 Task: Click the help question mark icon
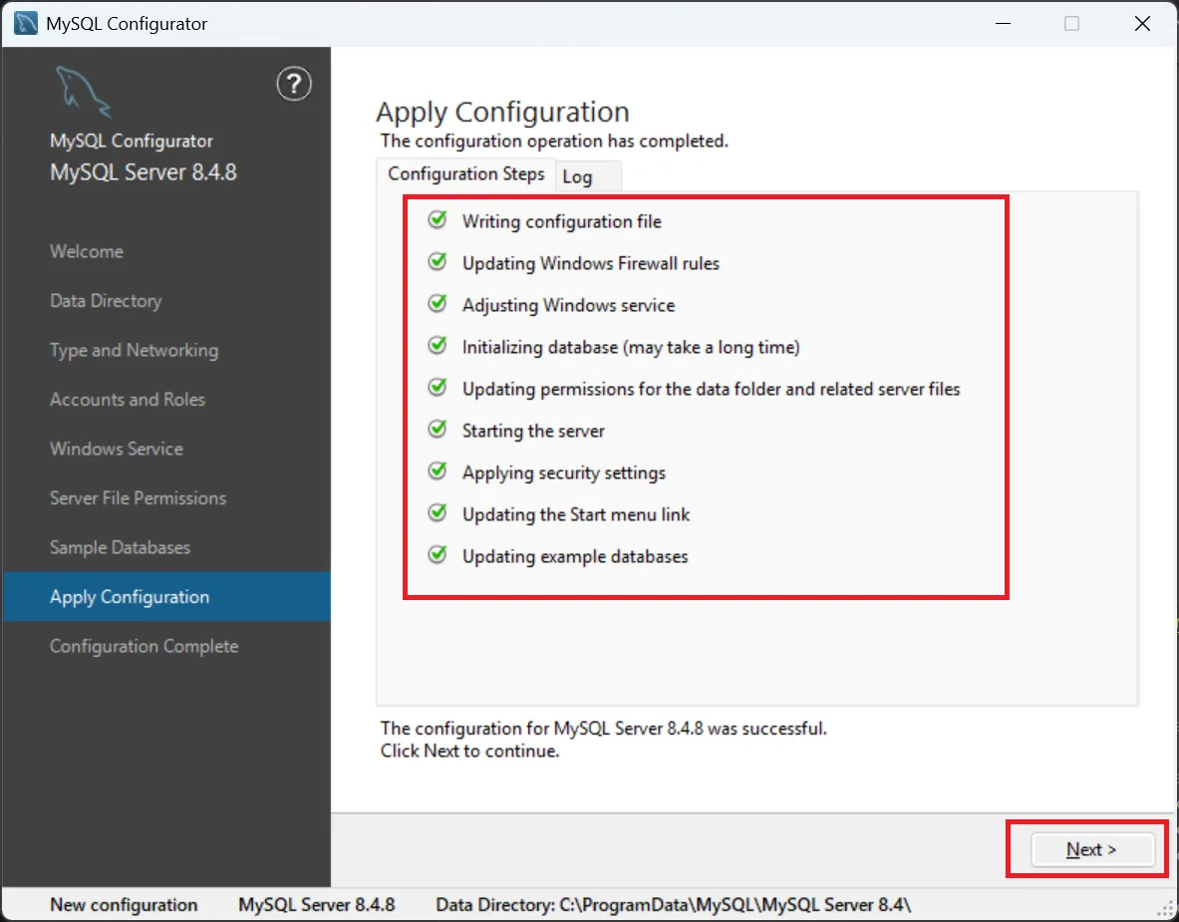tap(293, 85)
